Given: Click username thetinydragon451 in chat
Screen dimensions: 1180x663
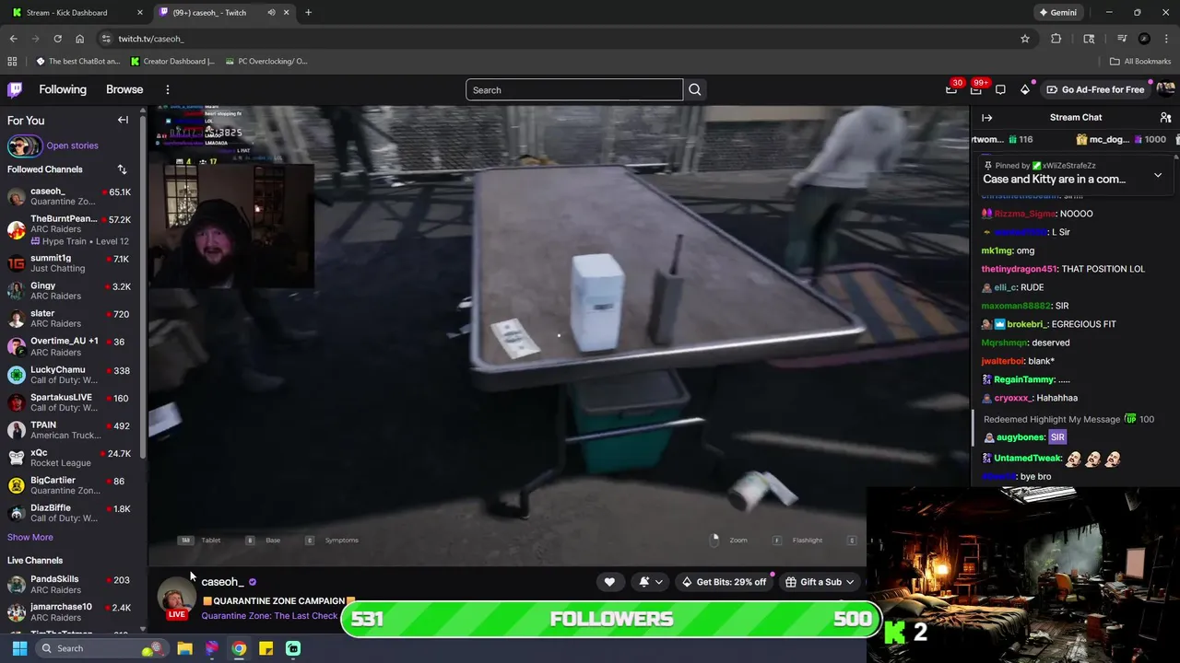Looking at the screenshot, I should [1019, 269].
